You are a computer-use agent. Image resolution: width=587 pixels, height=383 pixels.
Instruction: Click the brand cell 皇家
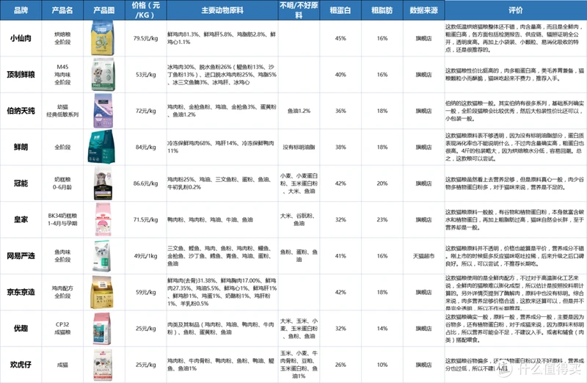click(x=21, y=219)
